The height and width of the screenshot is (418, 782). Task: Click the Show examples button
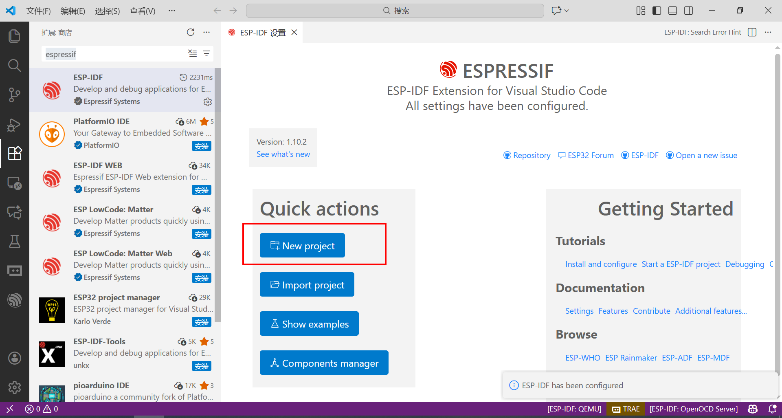(309, 323)
